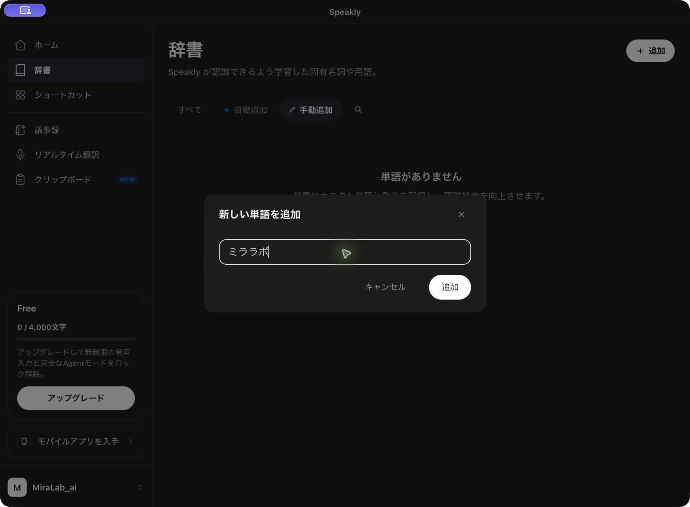Click the word input field containing ミララボ
The image size is (690, 507).
click(x=345, y=252)
